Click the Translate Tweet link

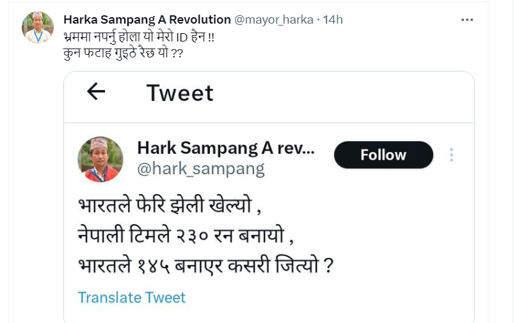click(131, 297)
